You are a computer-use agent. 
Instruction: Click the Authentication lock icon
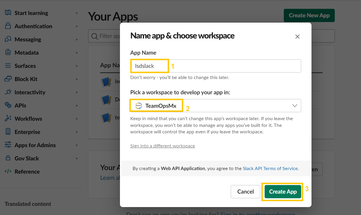8,26
